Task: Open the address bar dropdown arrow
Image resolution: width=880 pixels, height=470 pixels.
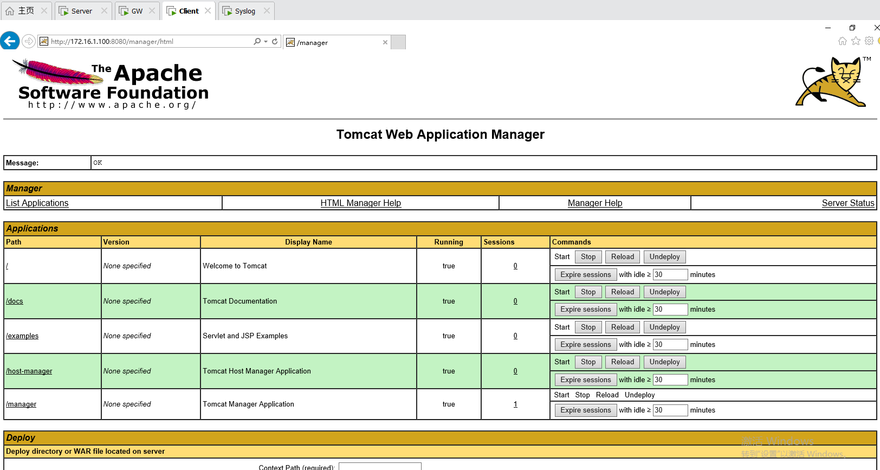Action: point(266,42)
